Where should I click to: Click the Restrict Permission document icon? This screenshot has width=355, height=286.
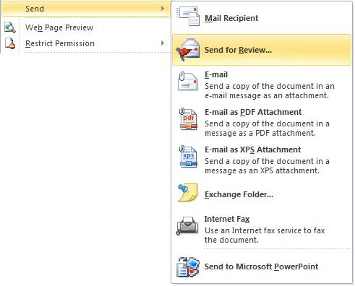pos(10,43)
